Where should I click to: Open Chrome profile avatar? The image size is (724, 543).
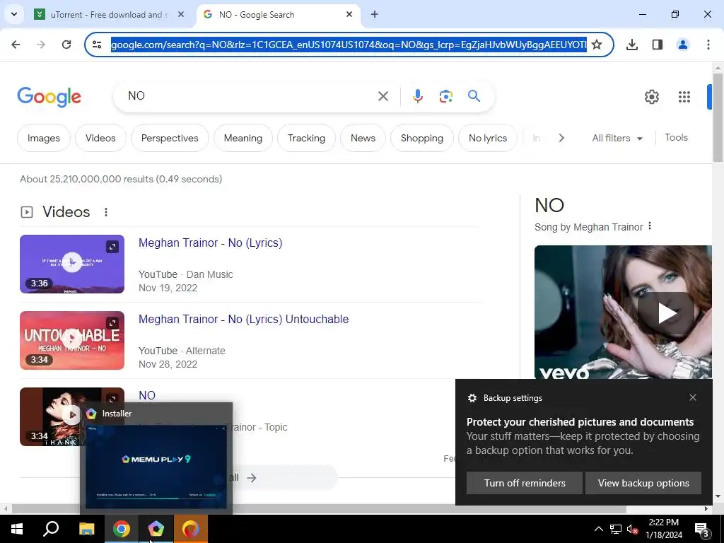pos(683,45)
